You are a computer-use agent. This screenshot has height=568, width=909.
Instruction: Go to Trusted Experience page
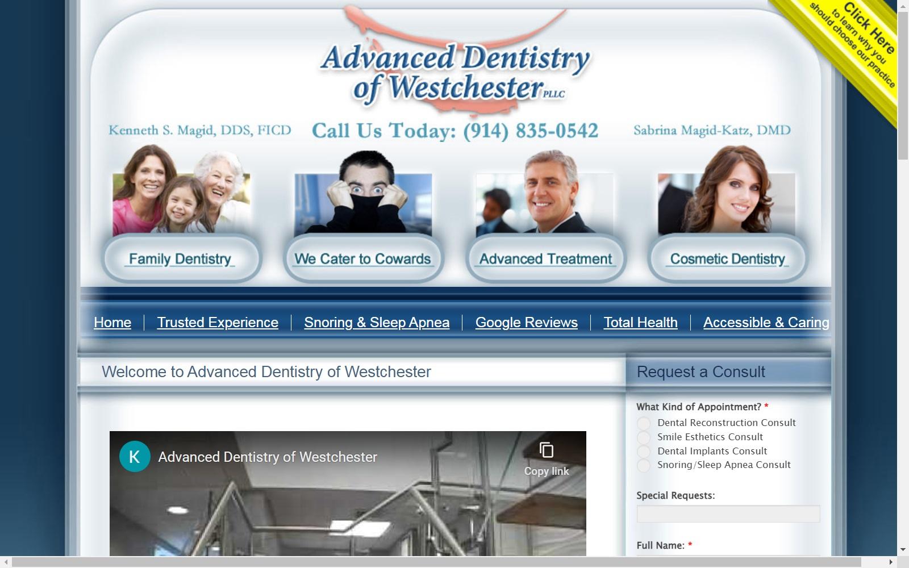(x=218, y=323)
